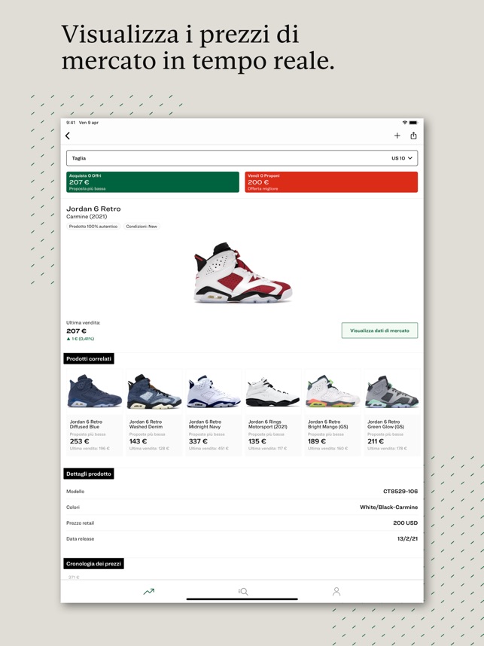484x646 pixels.
Task: Open Jordan 6 Retro Midnight Navy product
Action: [213, 413]
